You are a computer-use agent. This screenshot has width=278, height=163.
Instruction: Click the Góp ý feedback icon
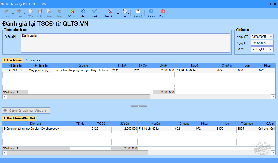click(138, 11)
